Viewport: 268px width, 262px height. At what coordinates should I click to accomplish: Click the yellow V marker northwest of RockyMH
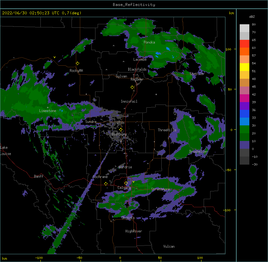[x=54, y=57]
